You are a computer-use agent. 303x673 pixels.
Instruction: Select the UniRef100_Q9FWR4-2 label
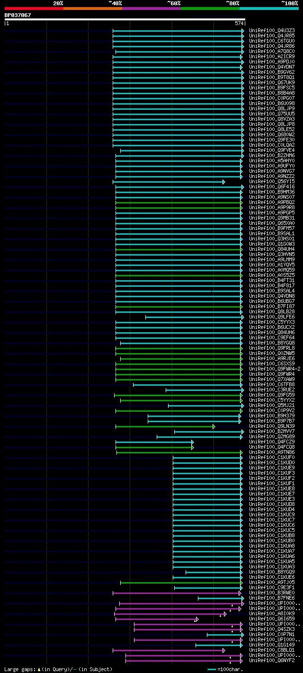(275, 369)
